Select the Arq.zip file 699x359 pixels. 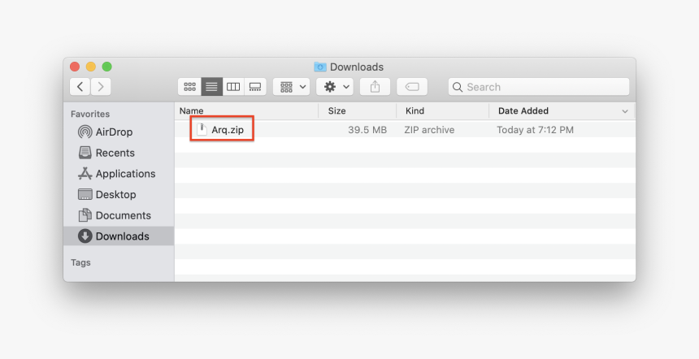tap(227, 130)
